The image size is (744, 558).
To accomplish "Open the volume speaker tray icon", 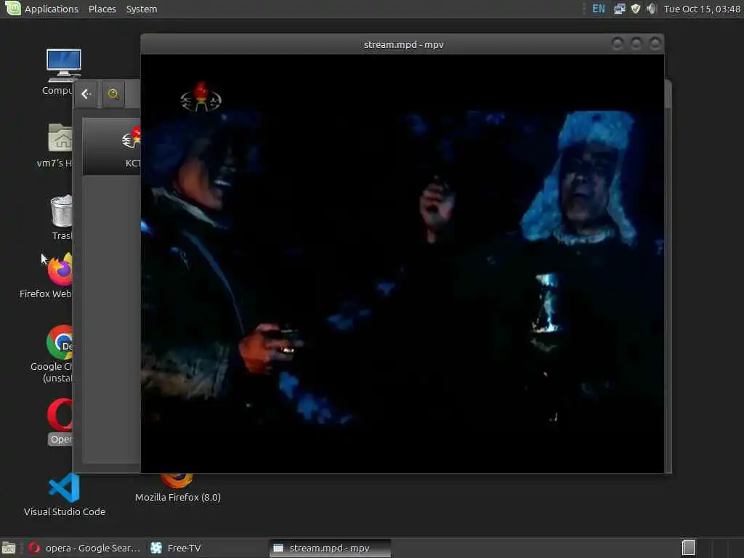I will tap(651, 9).
